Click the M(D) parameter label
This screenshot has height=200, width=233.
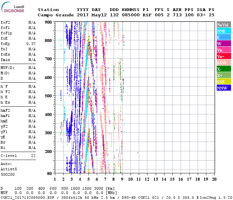(x=5, y=73)
